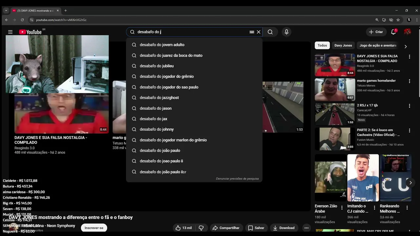Image resolution: width=420 pixels, height=236 pixels.
Task: Open sidebar thumbnail for mario games homelander
Action: pos(335,89)
